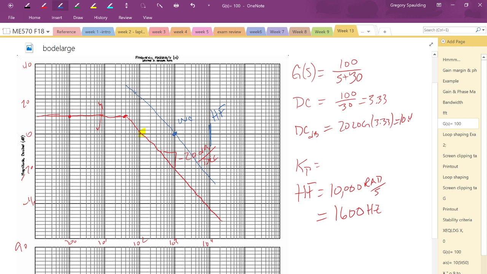Click the Add Page button
Screen dimensions: 487x274
[453, 41]
